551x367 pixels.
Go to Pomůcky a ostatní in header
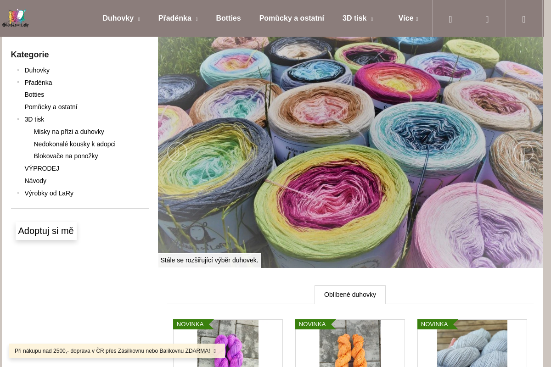292,18
